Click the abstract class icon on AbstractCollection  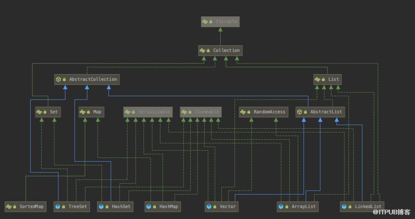[58, 79]
